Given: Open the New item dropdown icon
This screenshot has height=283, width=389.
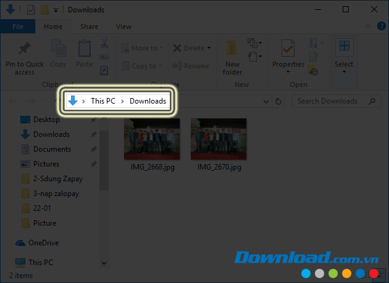Looking at the screenshot, I should 254,43.
